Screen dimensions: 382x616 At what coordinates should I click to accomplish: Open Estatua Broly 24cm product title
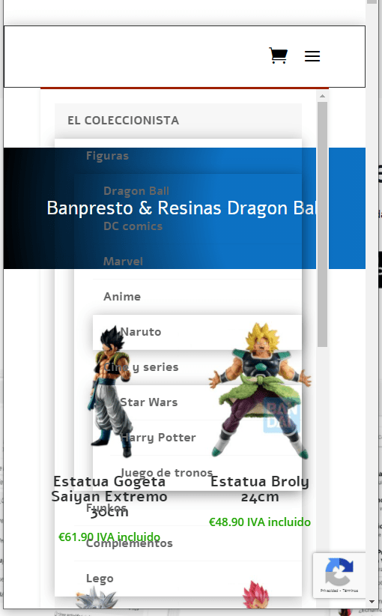pos(259,489)
